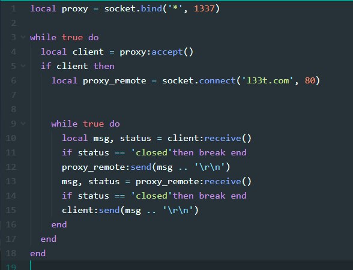Click the accept method on line 4
This screenshot has height=270, width=353.
coord(167,52)
